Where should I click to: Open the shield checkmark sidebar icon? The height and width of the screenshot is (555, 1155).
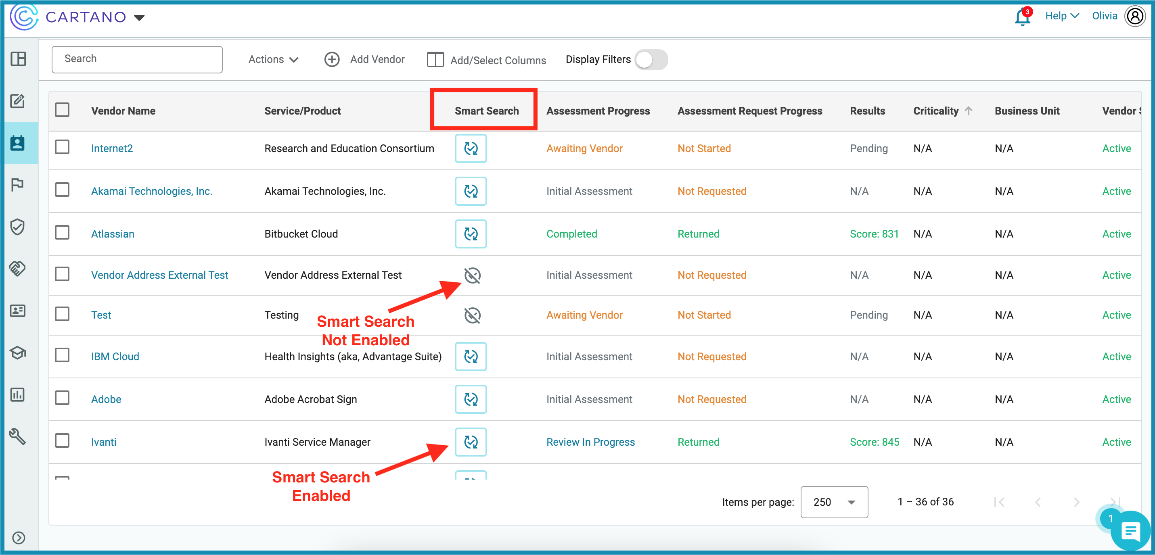click(x=17, y=227)
